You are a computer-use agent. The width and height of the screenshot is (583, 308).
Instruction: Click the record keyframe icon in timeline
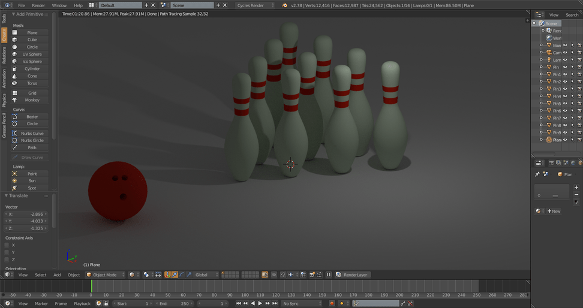tap(332, 304)
